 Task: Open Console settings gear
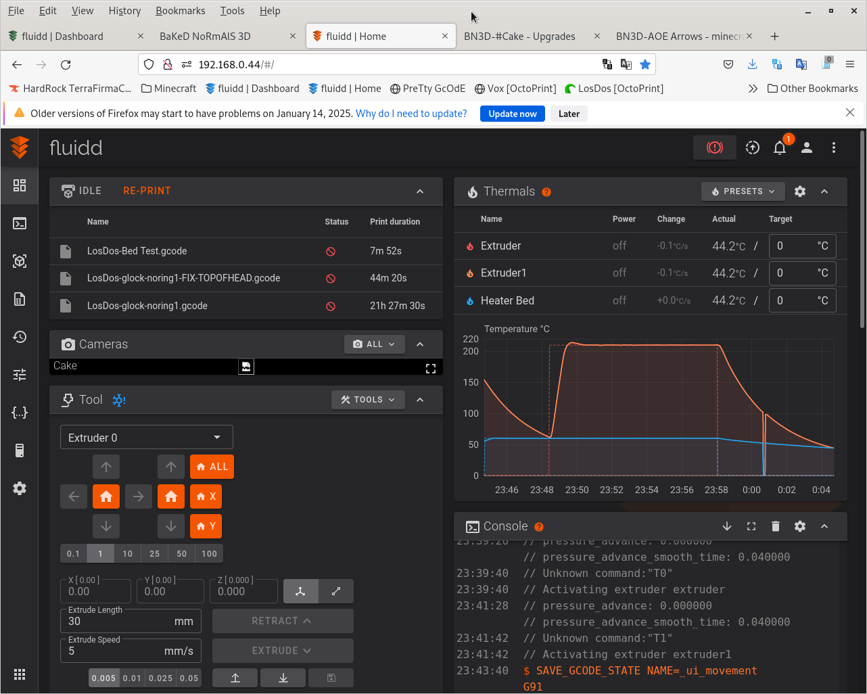800,526
